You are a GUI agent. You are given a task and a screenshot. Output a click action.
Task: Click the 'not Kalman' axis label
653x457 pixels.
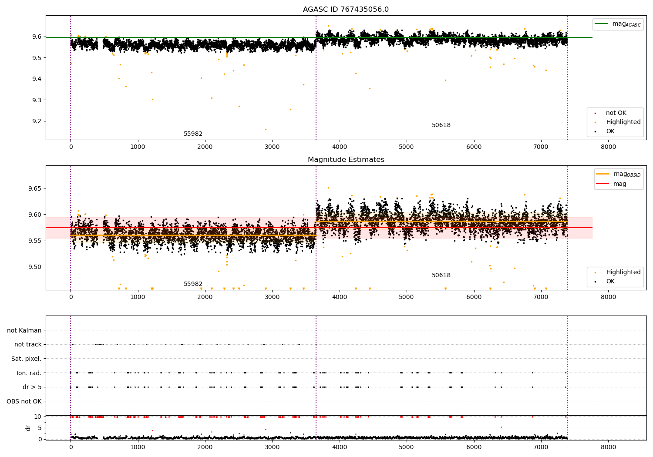pos(24,331)
